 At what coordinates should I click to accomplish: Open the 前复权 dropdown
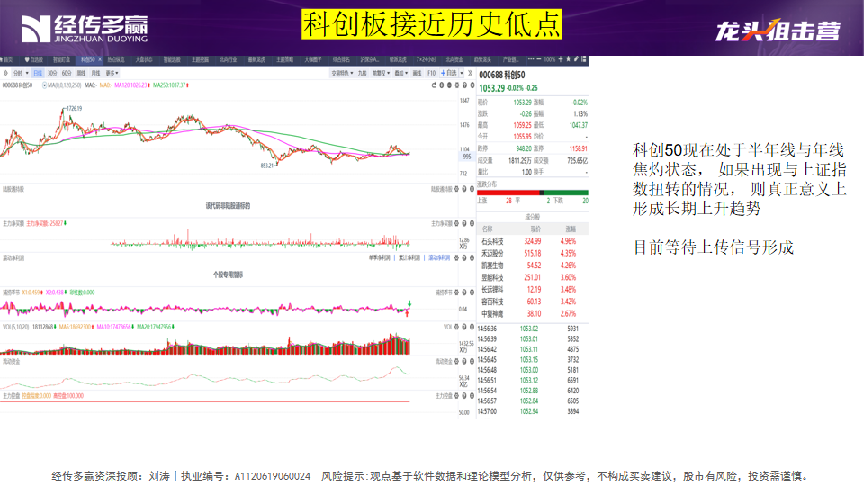click(381, 73)
